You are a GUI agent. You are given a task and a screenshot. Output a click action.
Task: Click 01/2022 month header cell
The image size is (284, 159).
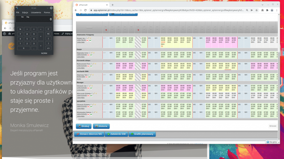point(89,27)
